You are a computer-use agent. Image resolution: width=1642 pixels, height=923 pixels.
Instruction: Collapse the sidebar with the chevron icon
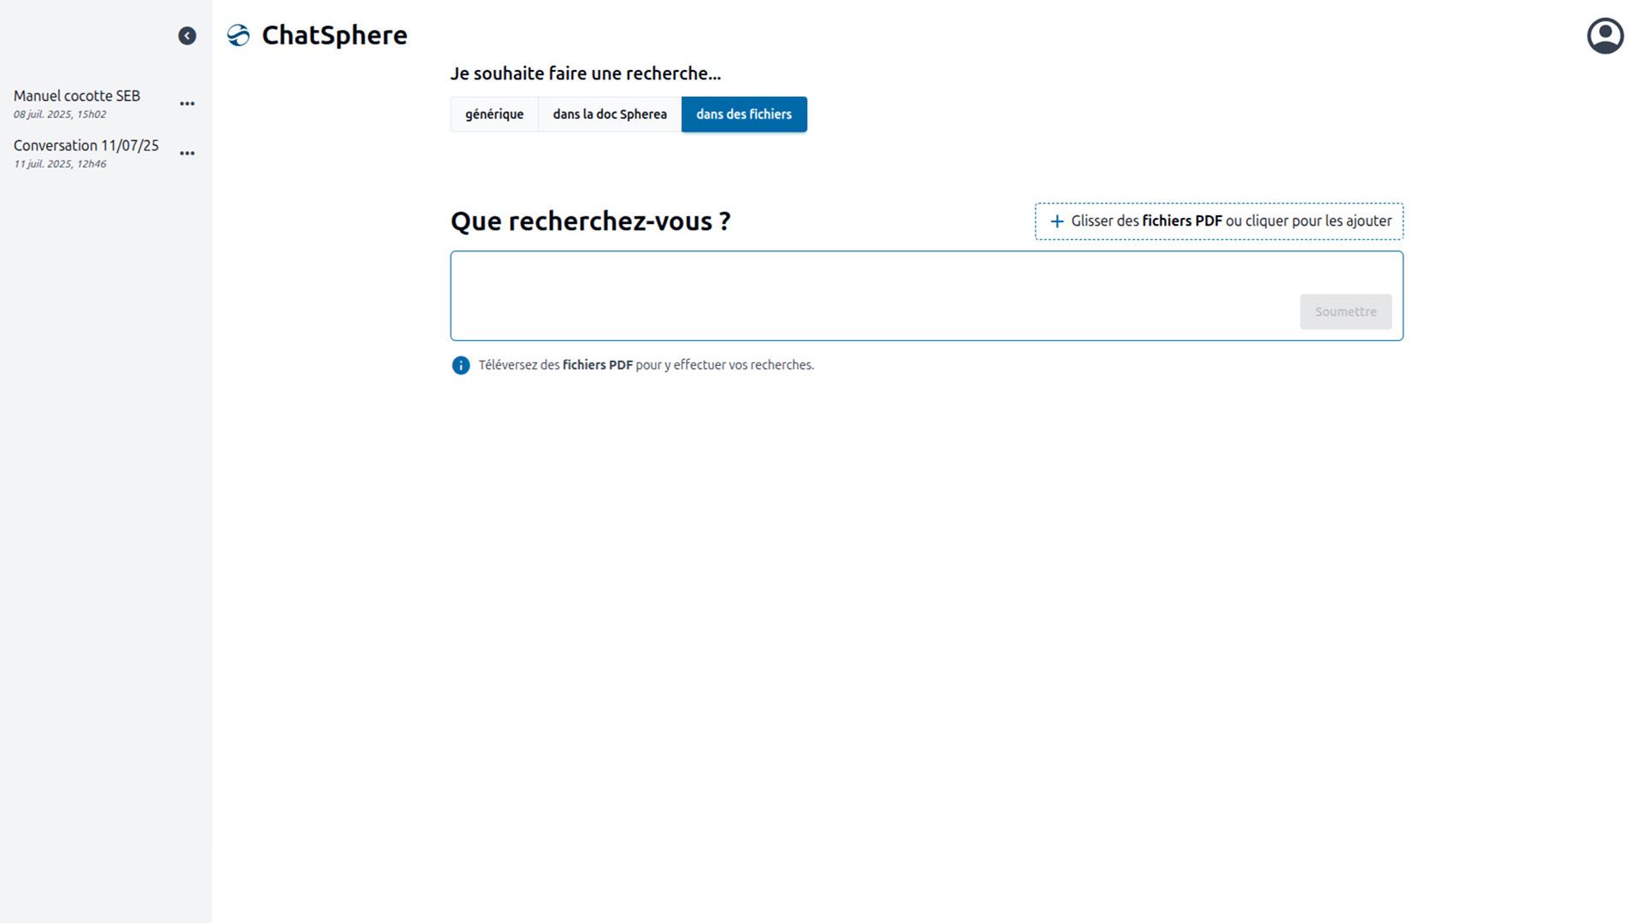[x=186, y=36]
